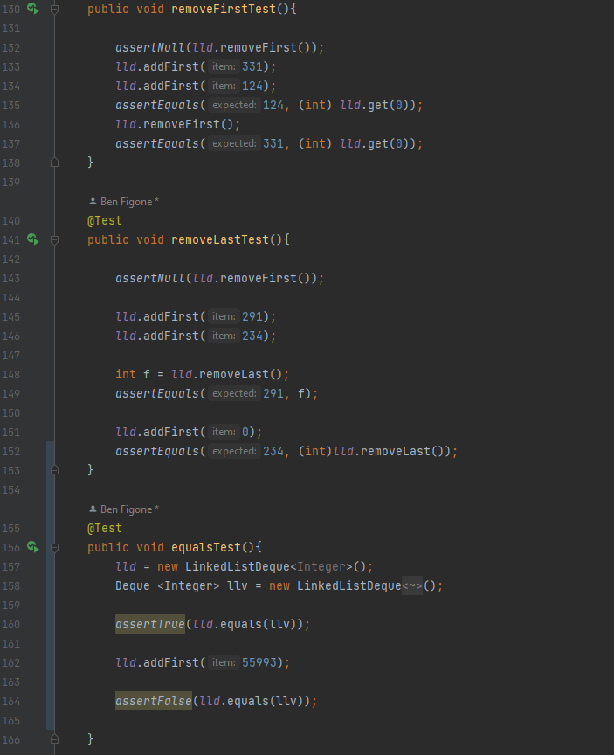Click the 'item:' hint before 55993
The image size is (614, 755).
tap(224, 662)
